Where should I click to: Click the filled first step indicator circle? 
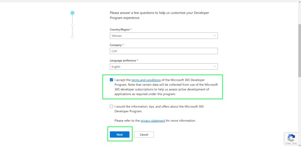pyautogui.click(x=72, y=13)
